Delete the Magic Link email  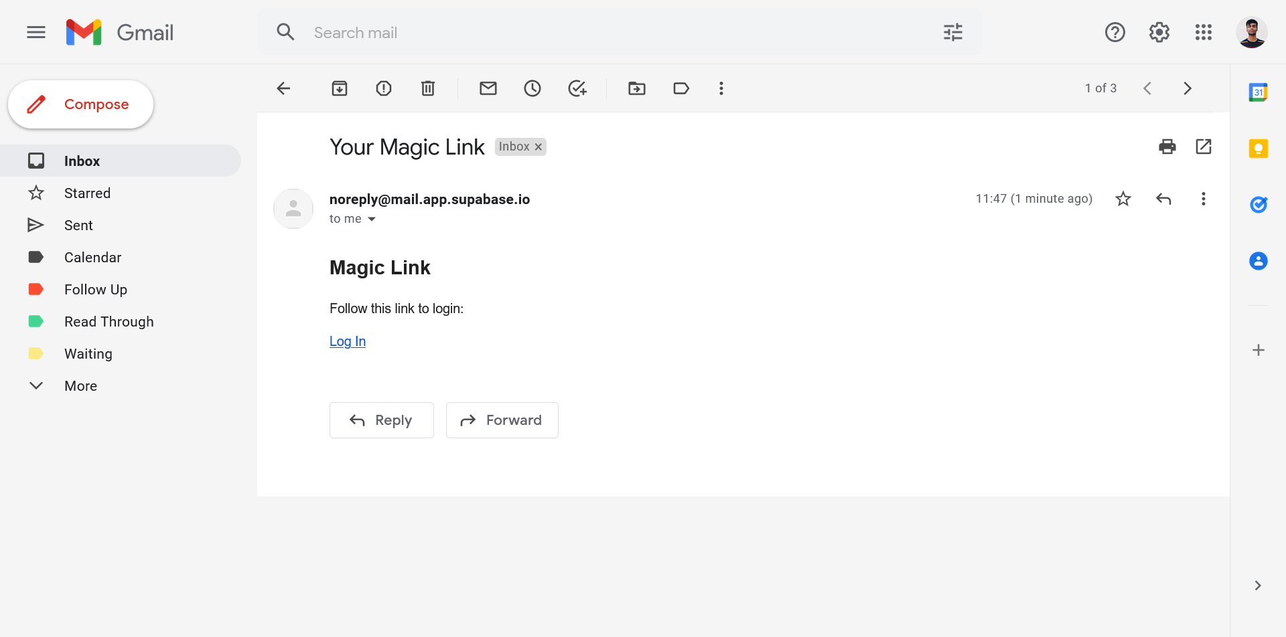pos(428,88)
